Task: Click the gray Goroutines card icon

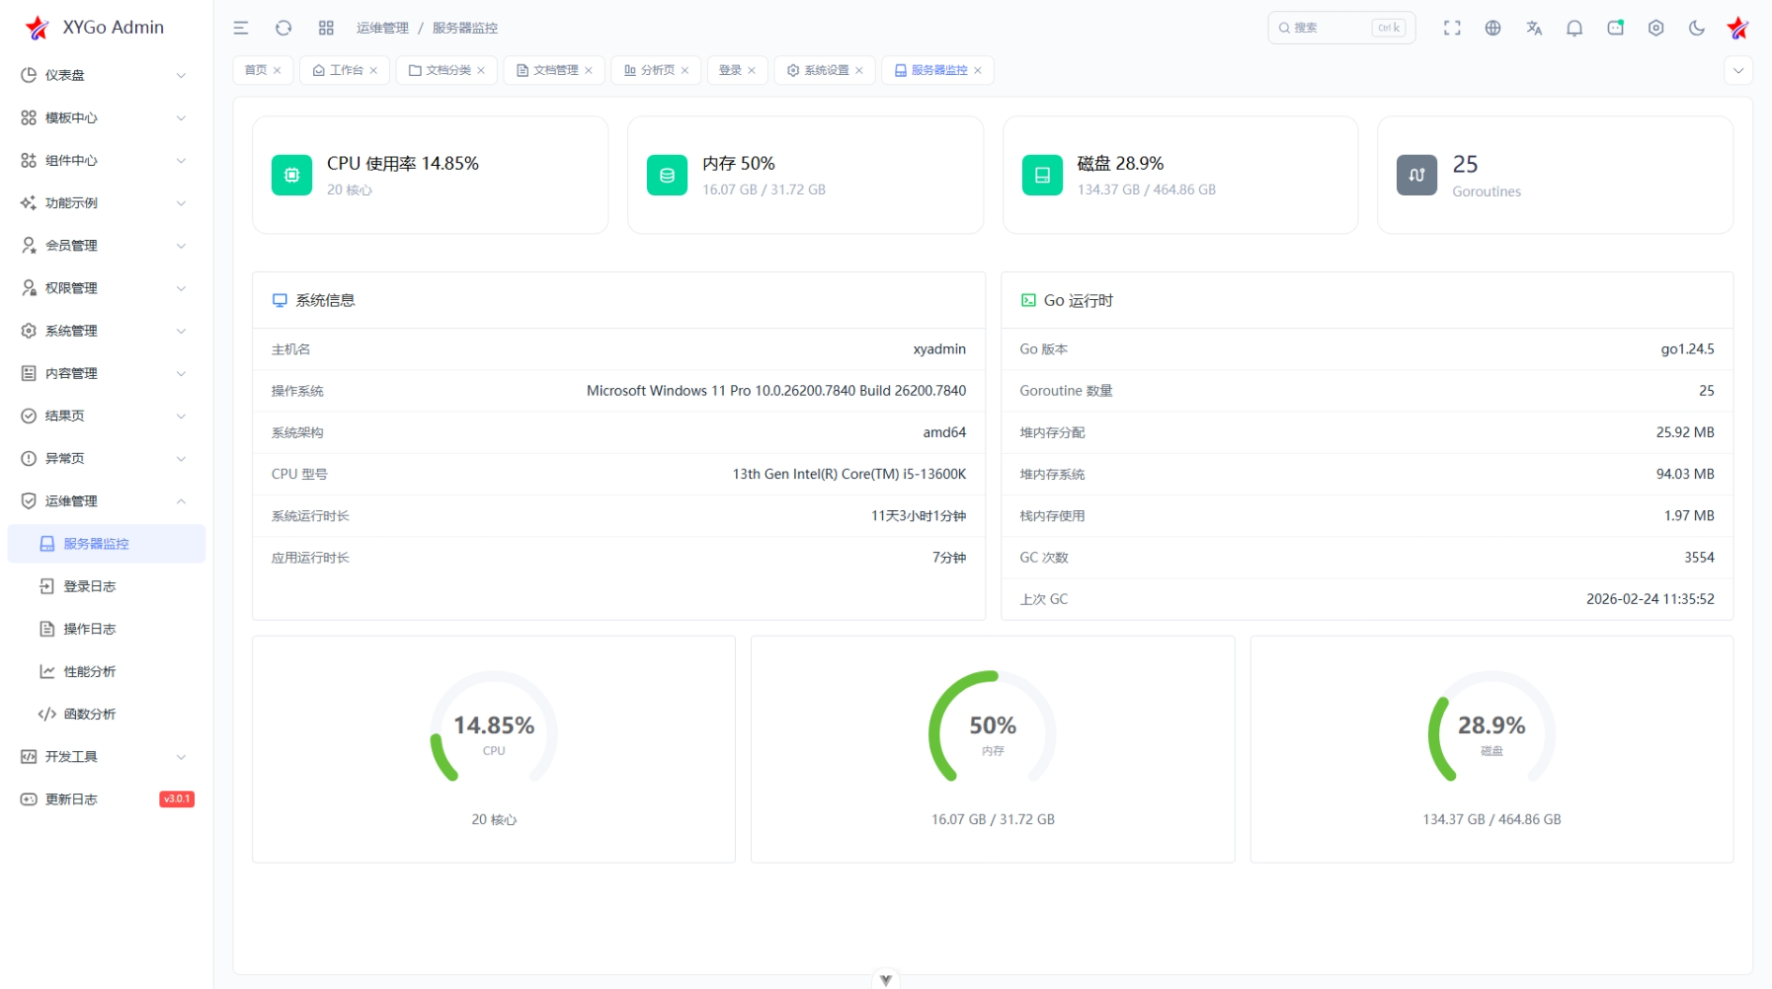Action: click(1416, 175)
